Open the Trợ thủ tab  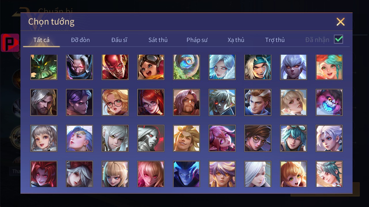coord(275,40)
